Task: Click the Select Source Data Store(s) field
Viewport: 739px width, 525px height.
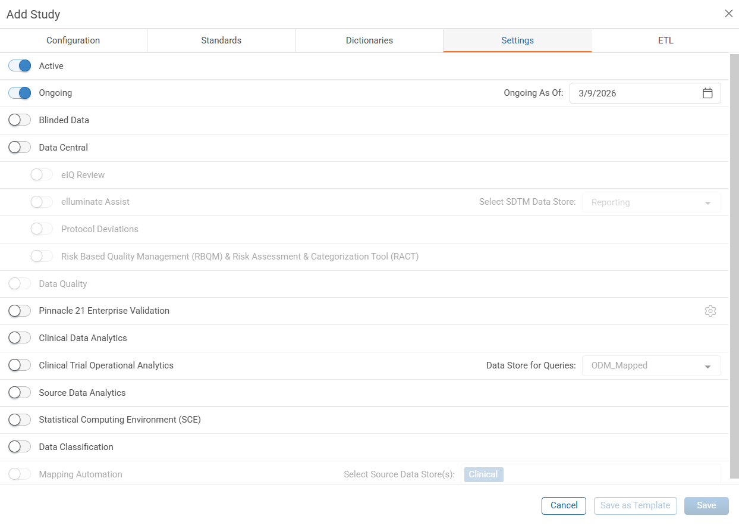Action: coord(591,474)
